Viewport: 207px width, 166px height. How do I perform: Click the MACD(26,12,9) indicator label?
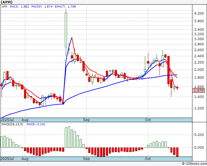pyautogui.click(x=12, y=124)
